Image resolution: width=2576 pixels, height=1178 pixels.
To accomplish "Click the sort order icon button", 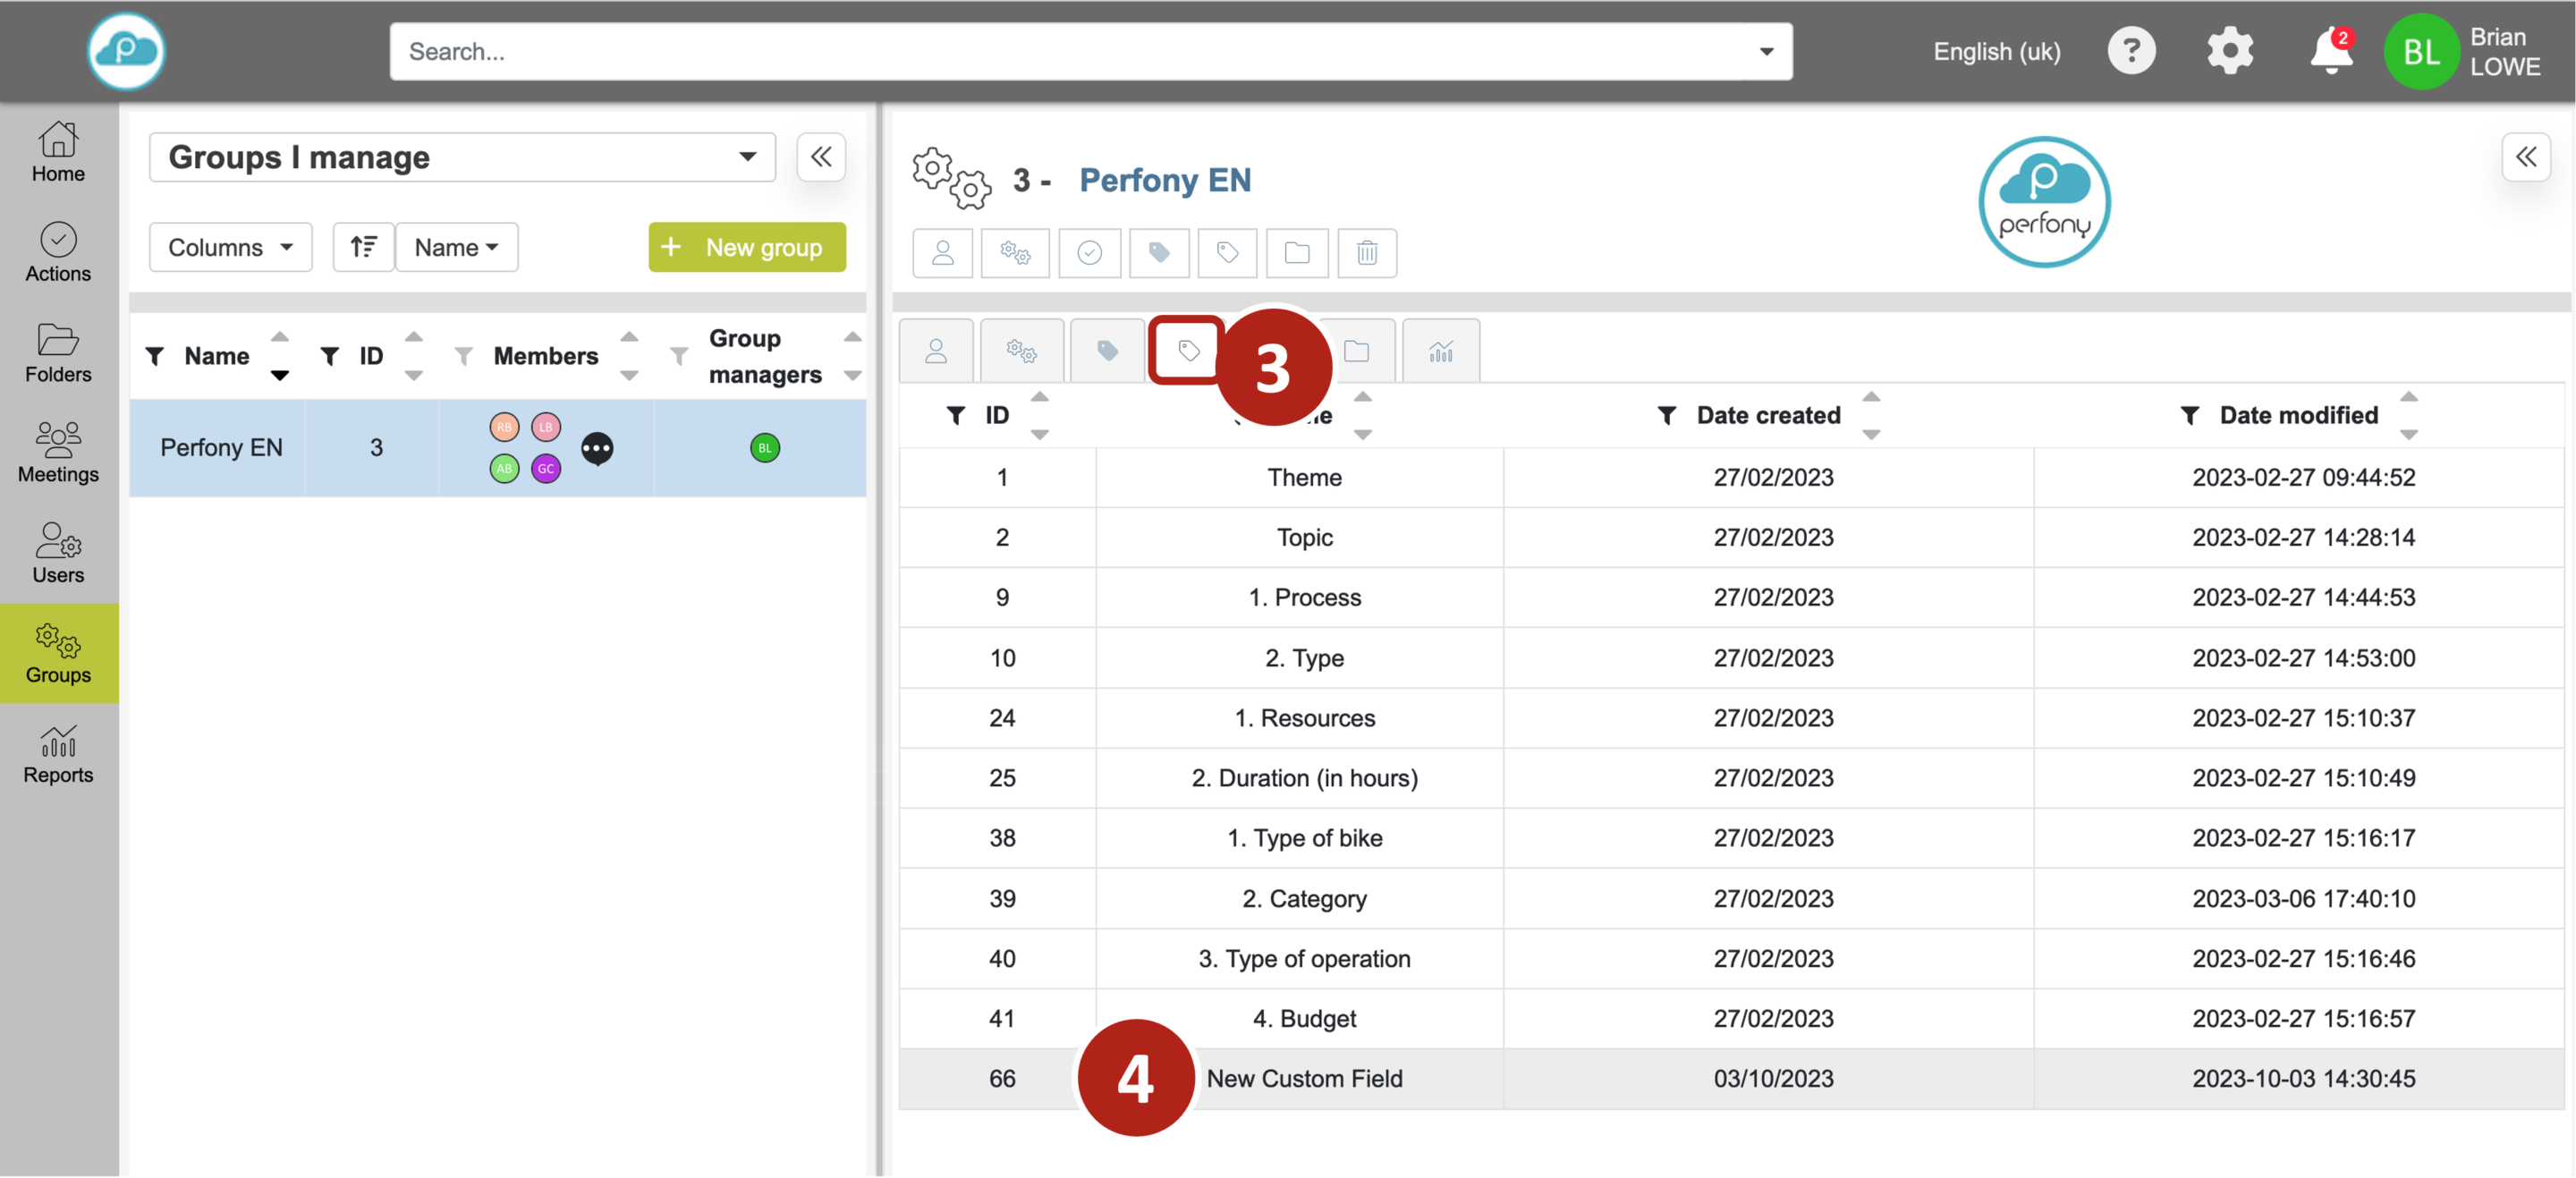I will 363,247.
